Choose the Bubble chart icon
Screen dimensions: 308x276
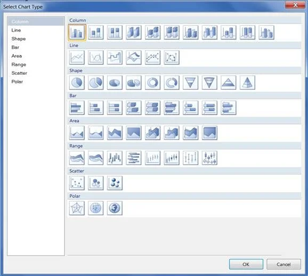point(96,183)
